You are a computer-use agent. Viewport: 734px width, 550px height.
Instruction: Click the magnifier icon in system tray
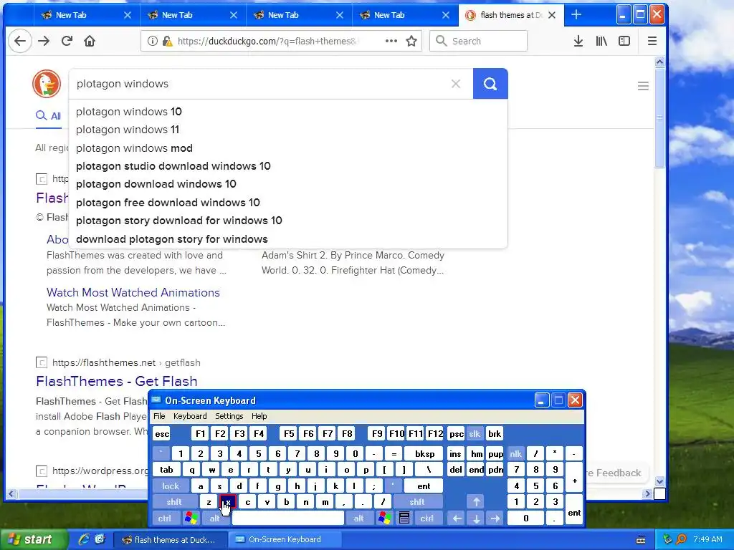[x=682, y=539]
